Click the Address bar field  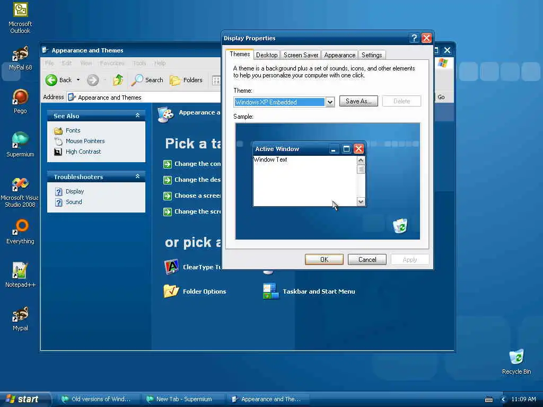tap(144, 98)
